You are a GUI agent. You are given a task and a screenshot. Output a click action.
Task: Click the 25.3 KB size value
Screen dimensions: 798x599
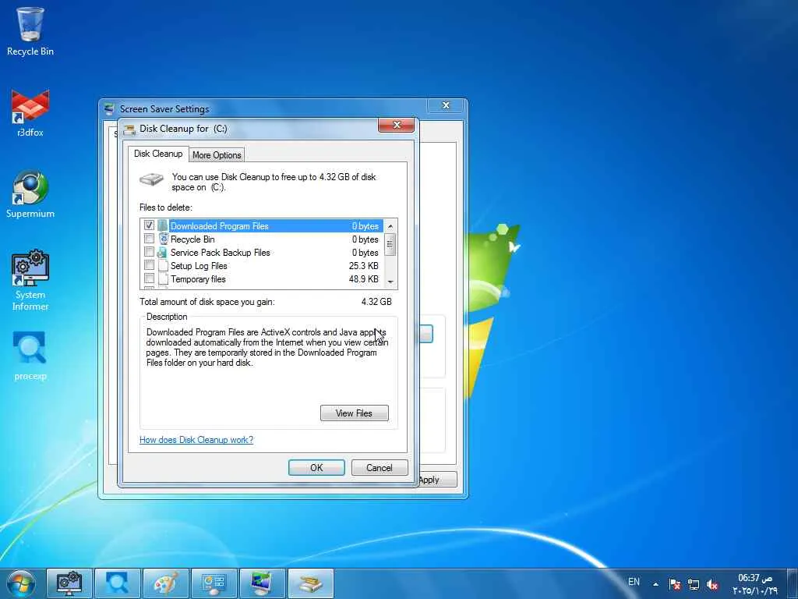pyautogui.click(x=364, y=265)
